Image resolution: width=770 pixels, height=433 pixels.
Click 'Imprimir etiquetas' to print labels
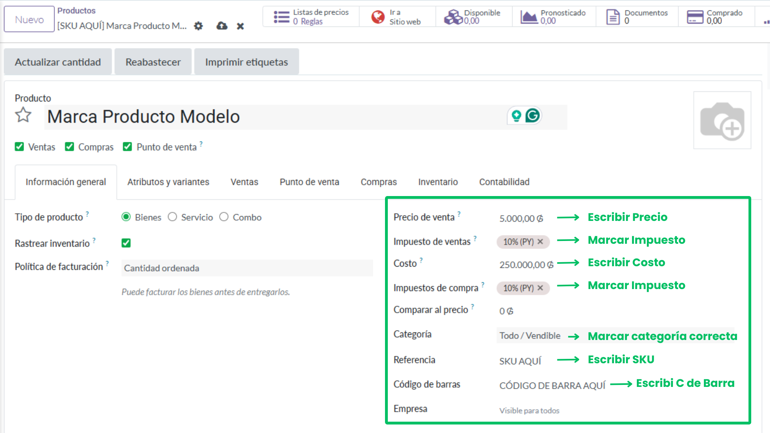click(246, 62)
